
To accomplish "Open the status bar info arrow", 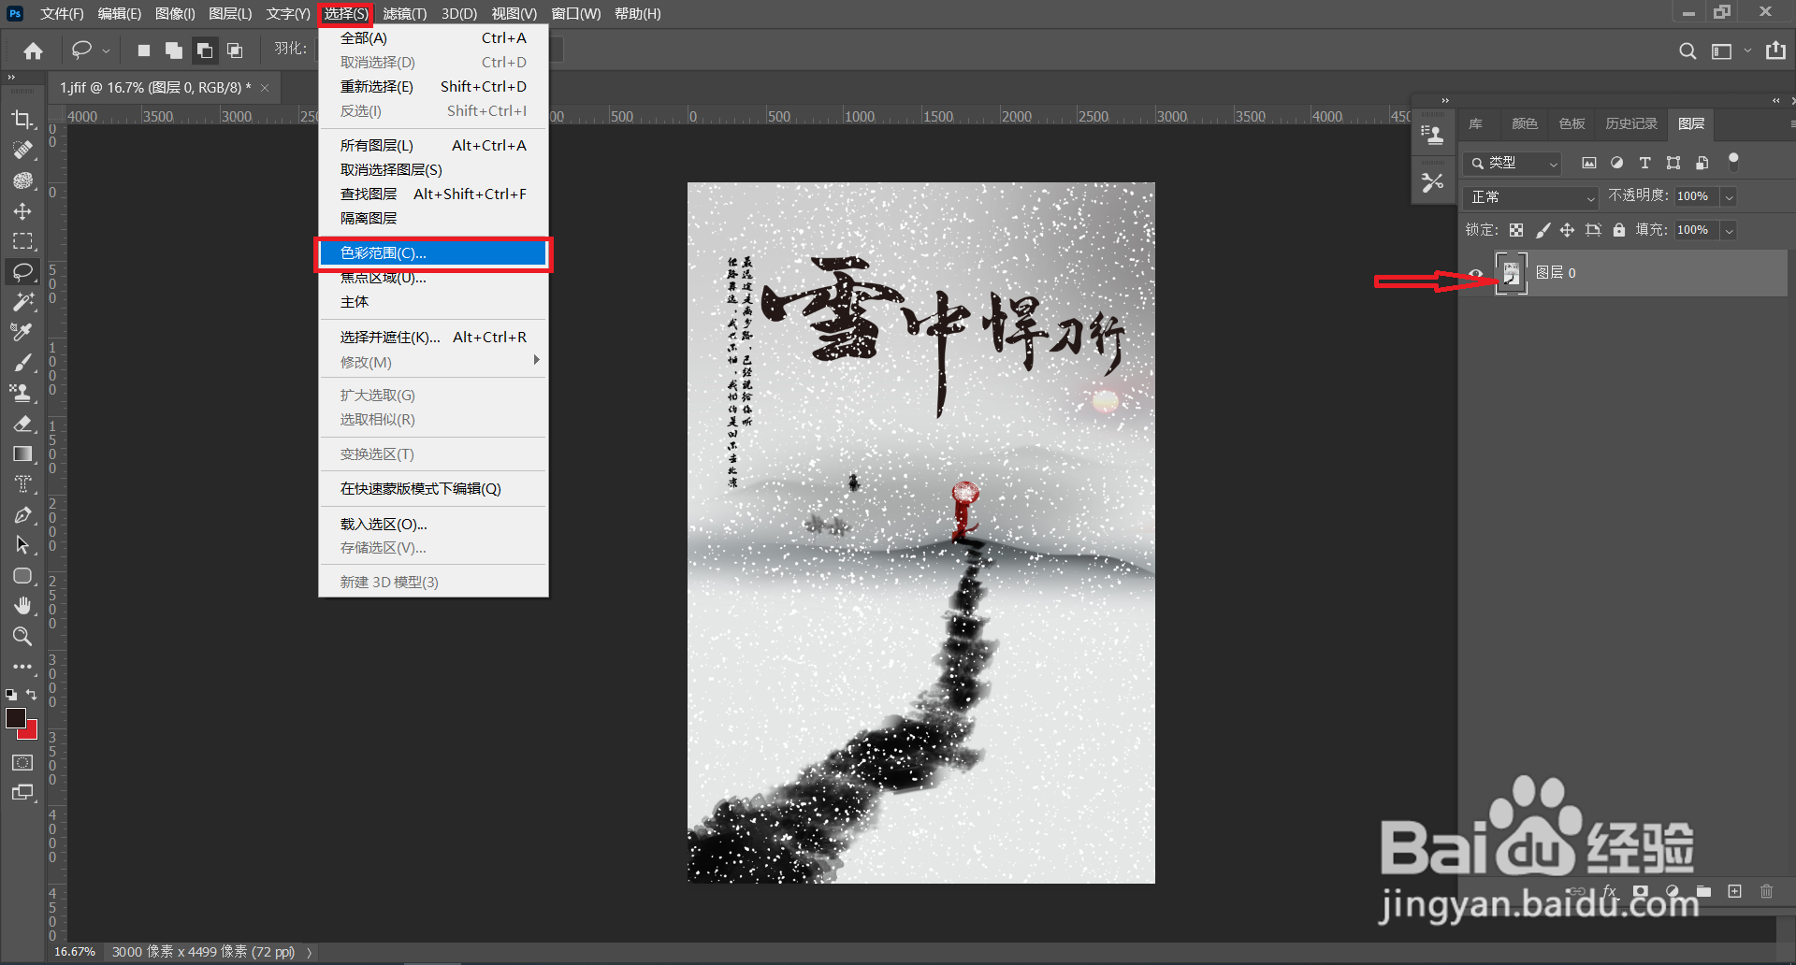I will [x=309, y=952].
